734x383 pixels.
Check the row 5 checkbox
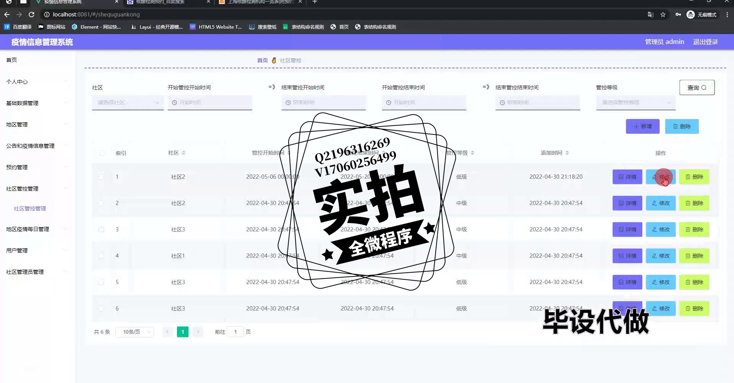(101, 282)
